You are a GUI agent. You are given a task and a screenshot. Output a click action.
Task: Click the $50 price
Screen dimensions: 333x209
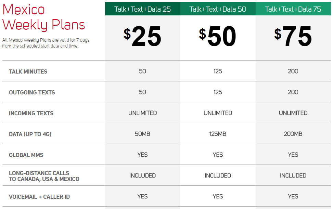click(218, 36)
